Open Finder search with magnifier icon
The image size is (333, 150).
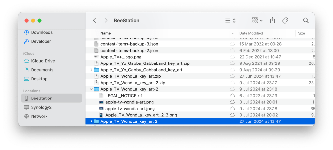pyautogui.click(x=306, y=20)
